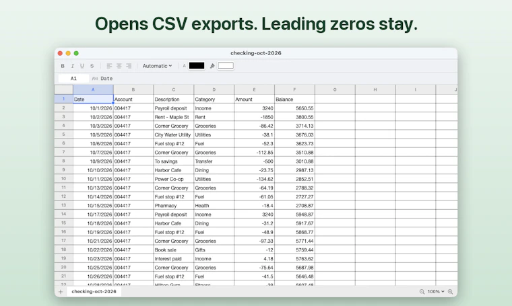Image resolution: width=512 pixels, height=306 pixels.
Task: Toggle strikethrough formatting
Action: pos(92,66)
